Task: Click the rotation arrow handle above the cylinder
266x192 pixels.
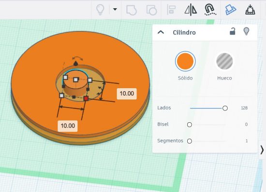Action: [x=77, y=58]
